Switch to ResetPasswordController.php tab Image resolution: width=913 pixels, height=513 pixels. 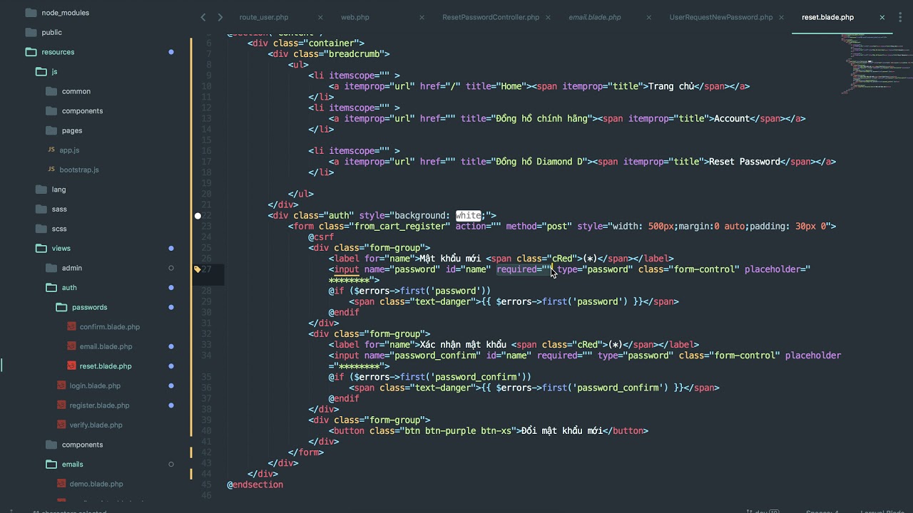click(x=491, y=17)
